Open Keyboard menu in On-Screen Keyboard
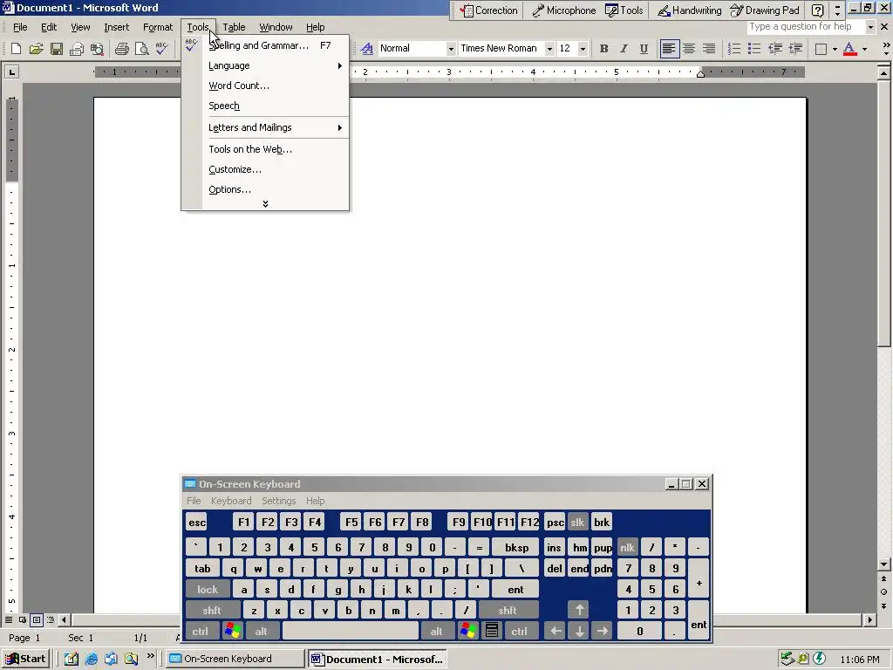The height and width of the screenshot is (670, 893). coord(231,501)
